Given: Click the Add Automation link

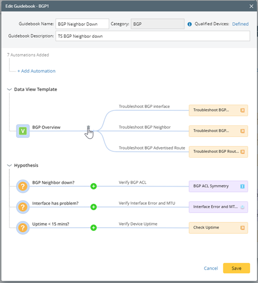Looking at the screenshot, I should tap(36, 71).
